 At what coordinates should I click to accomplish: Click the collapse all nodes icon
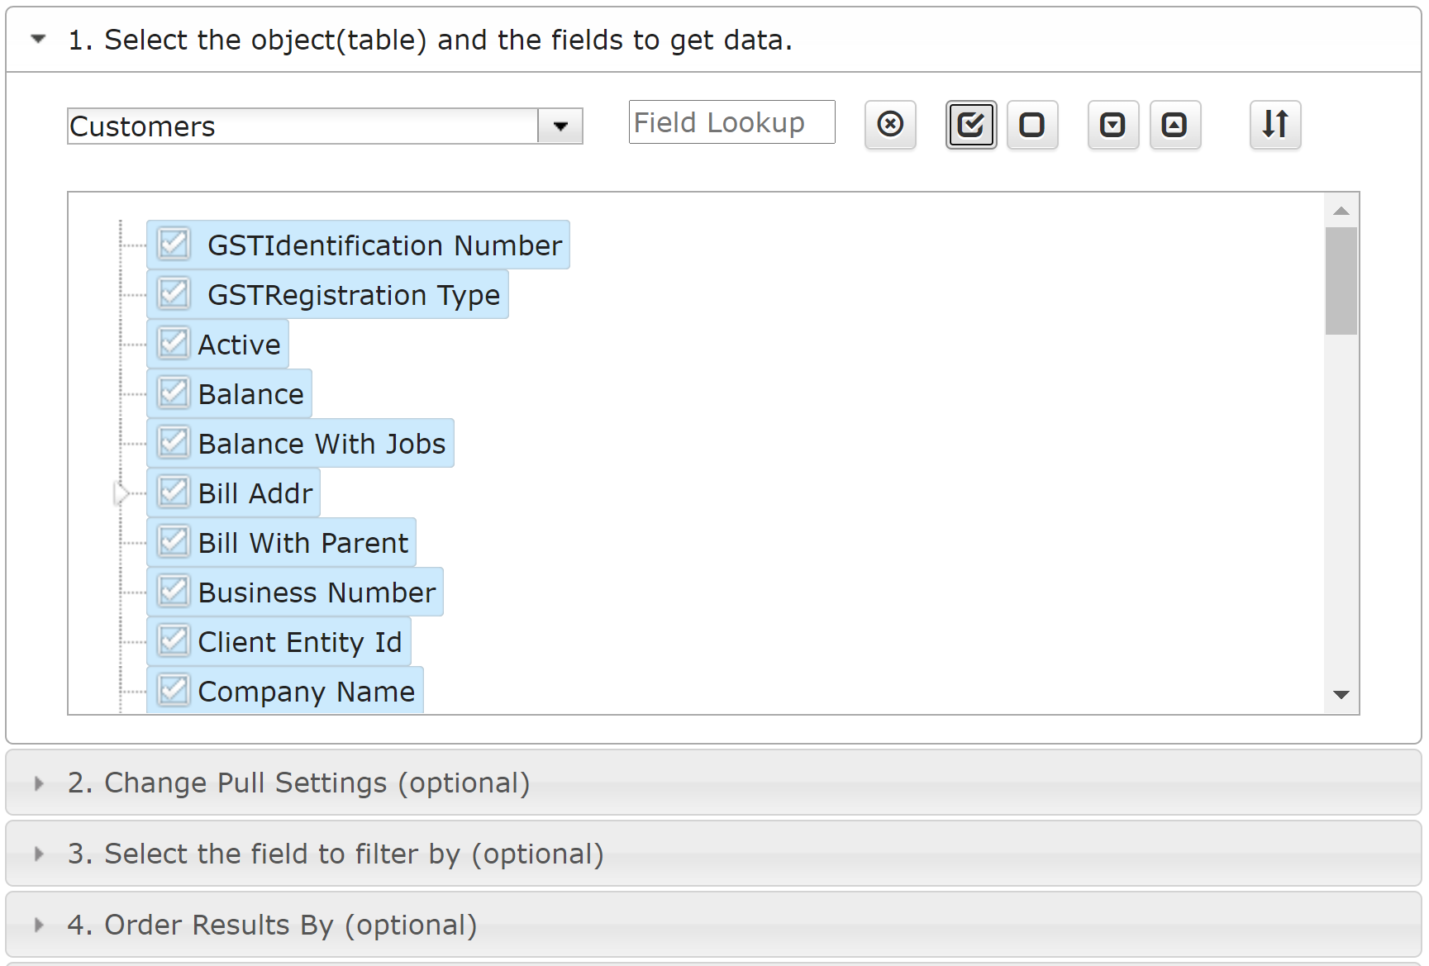click(1174, 125)
